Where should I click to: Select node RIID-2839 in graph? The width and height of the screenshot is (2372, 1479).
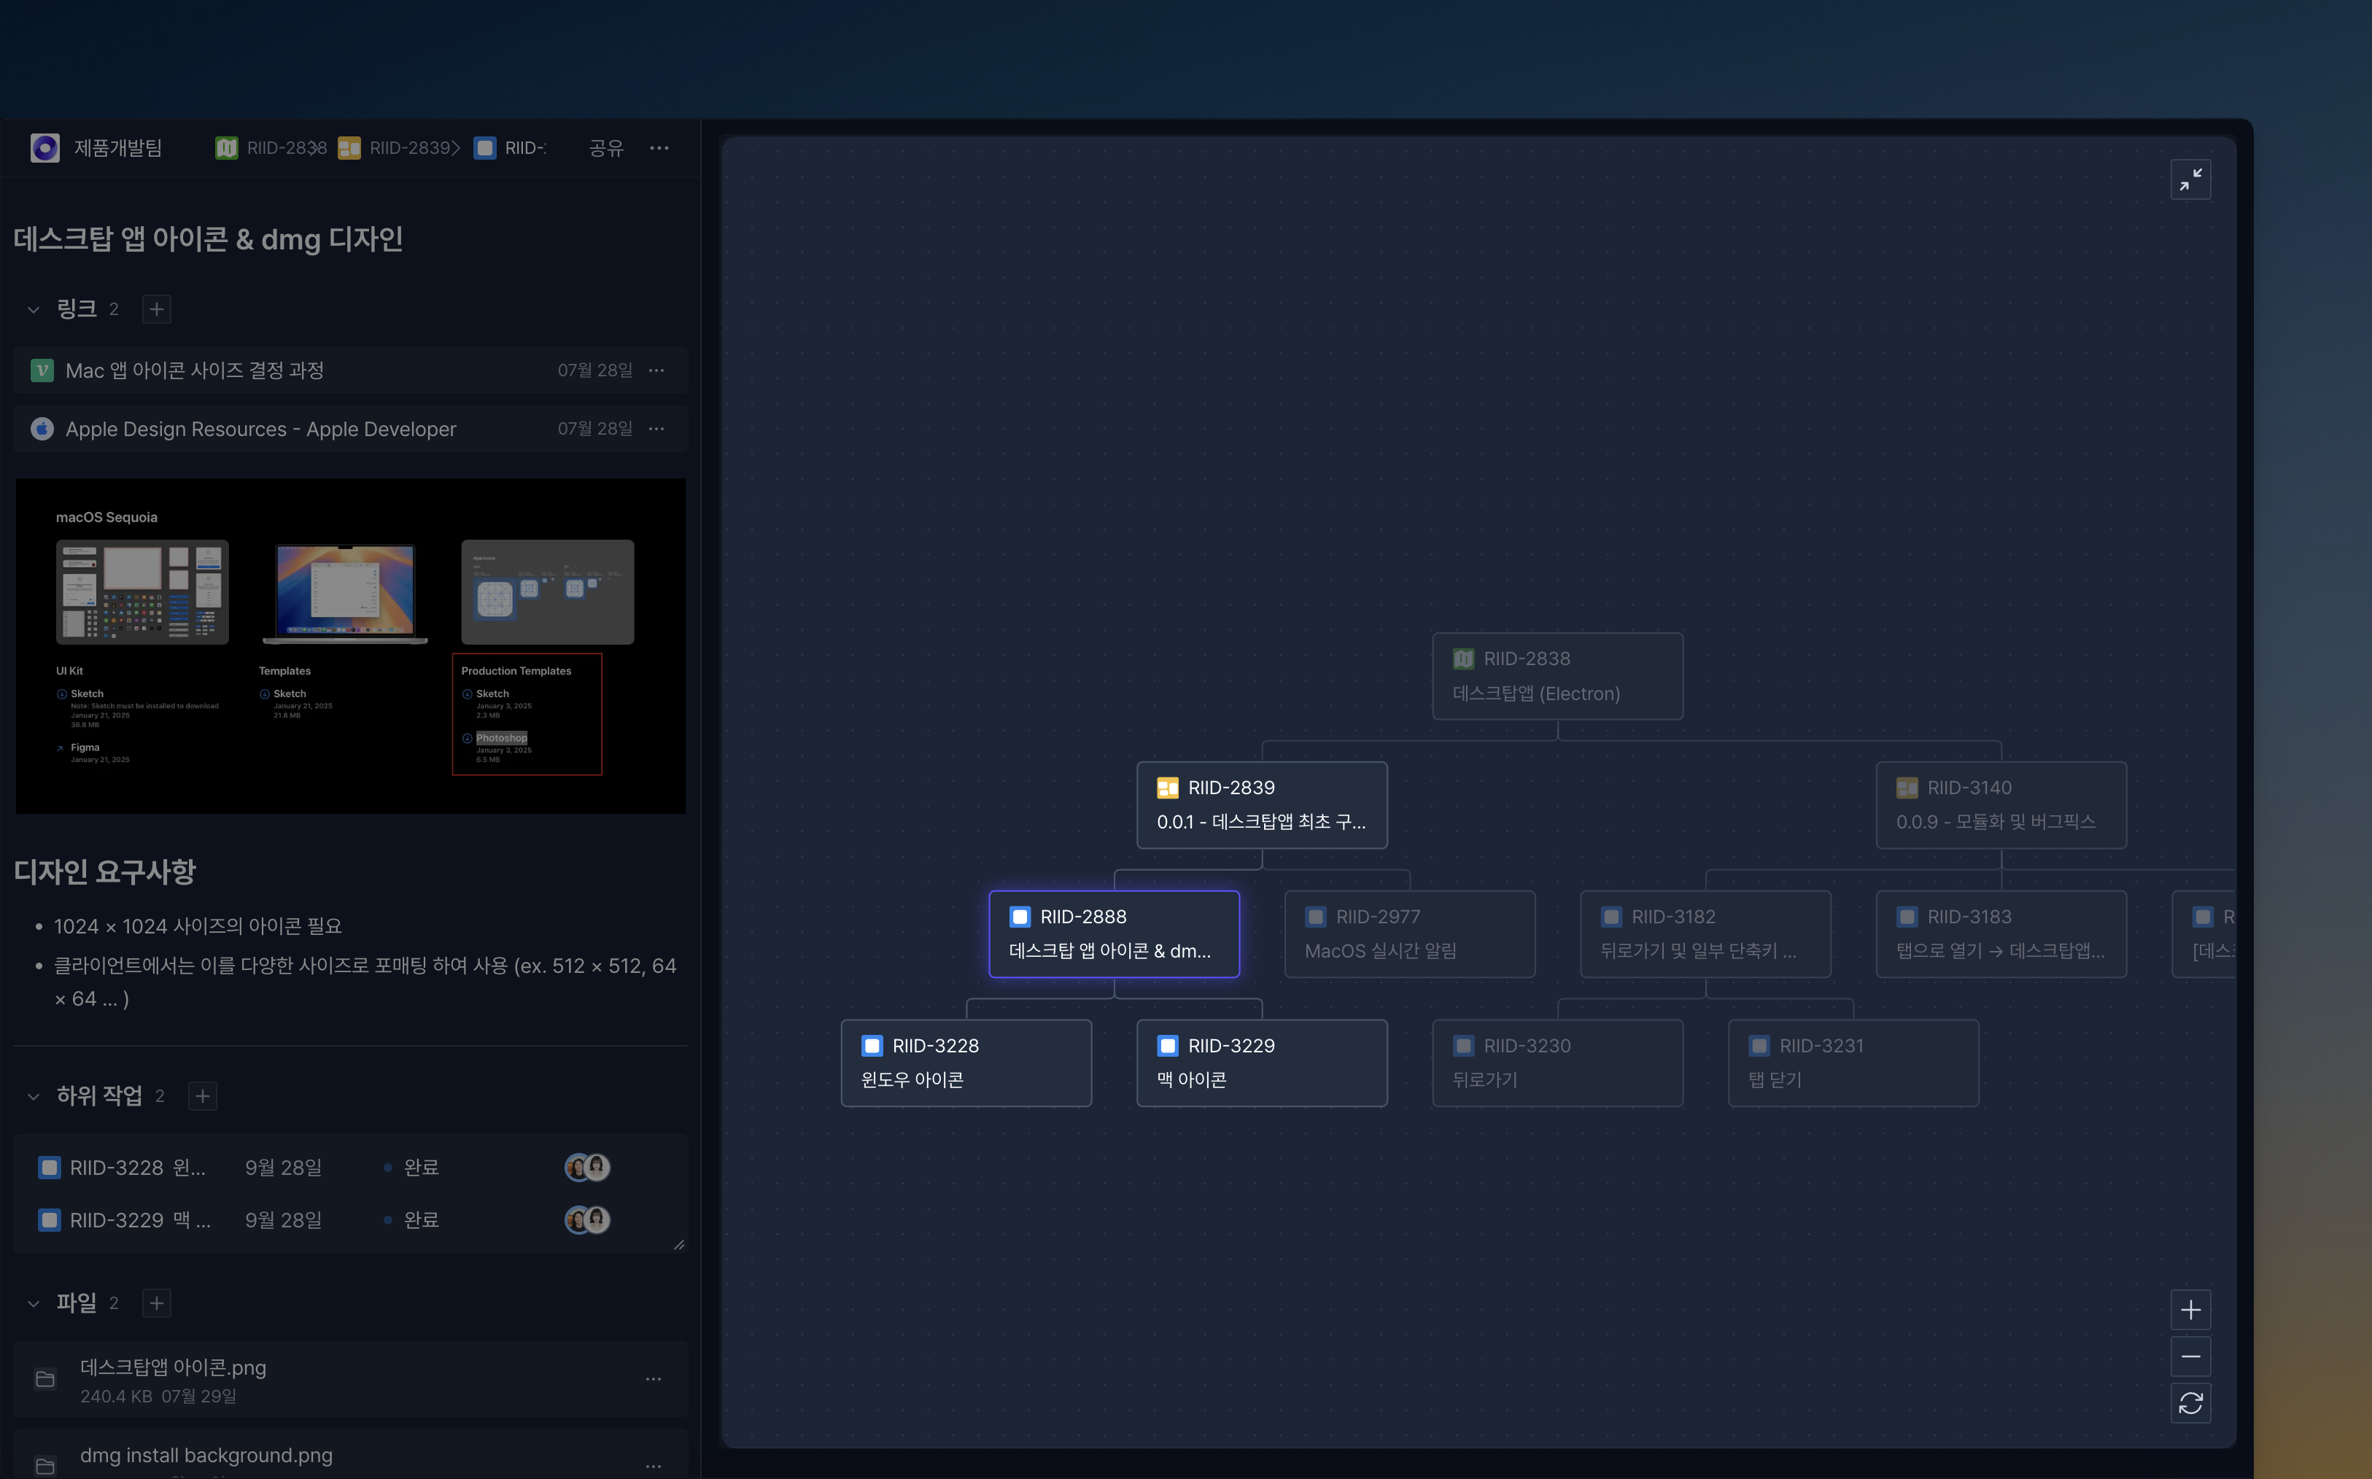pos(1262,805)
